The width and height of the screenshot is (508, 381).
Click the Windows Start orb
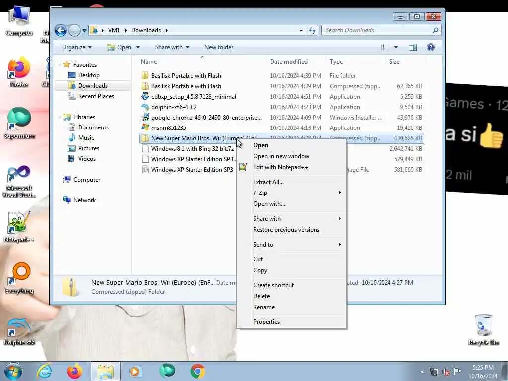tap(13, 371)
